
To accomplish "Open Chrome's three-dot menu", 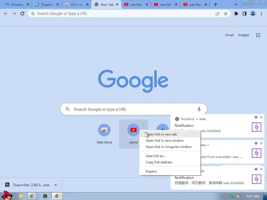I will (261, 14).
